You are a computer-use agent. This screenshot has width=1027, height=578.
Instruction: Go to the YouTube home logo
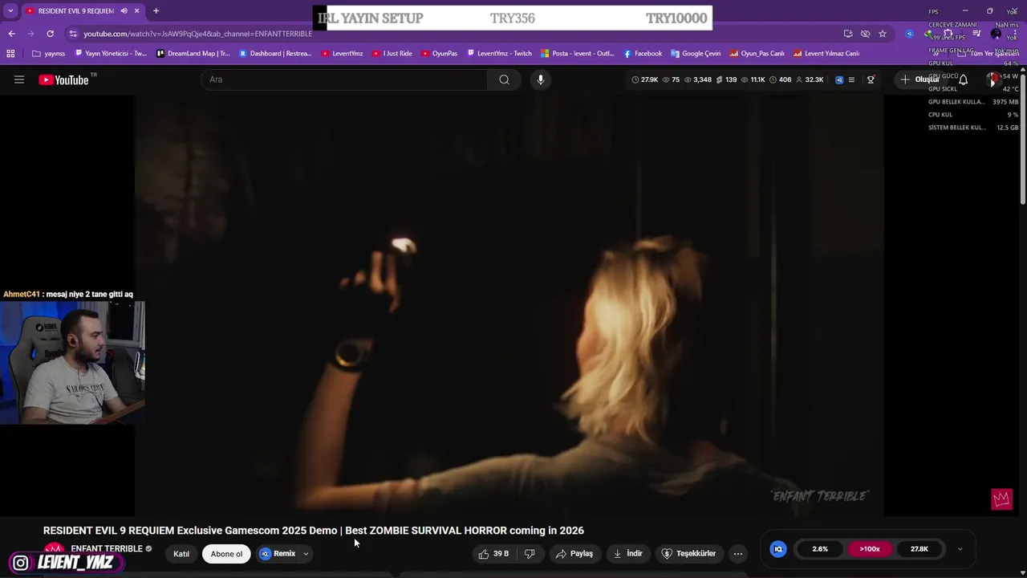(63, 79)
